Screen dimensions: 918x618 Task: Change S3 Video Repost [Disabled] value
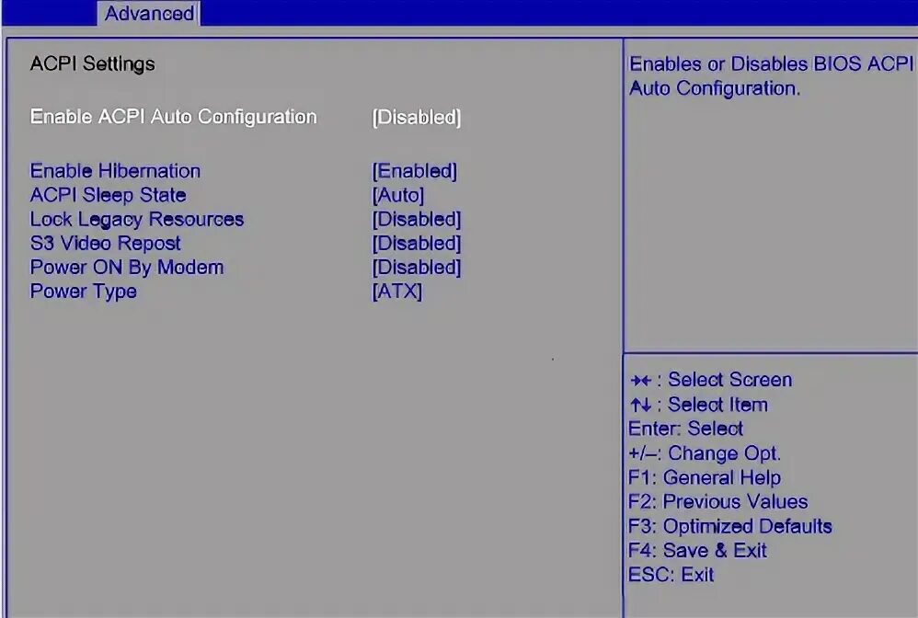pos(417,244)
